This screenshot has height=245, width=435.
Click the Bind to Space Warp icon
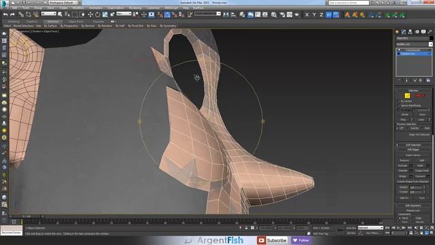[36, 14]
